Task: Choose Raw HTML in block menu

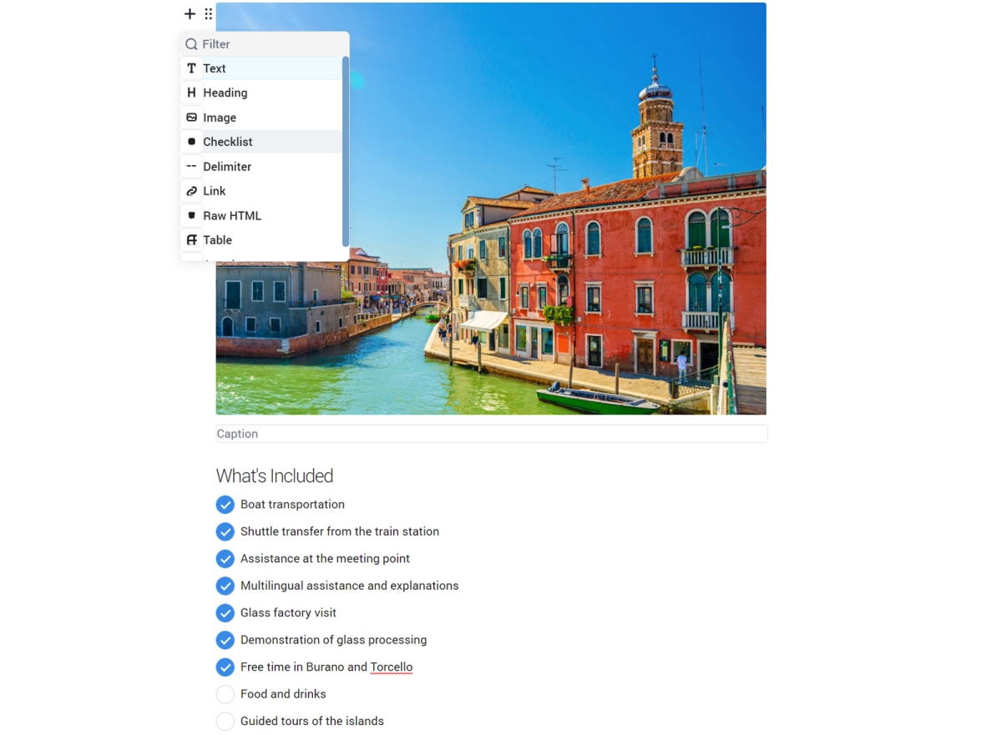Action: tap(232, 215)
